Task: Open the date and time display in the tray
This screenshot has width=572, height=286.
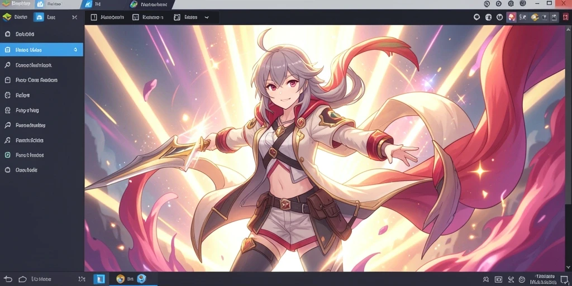Action: click(543, 279)
